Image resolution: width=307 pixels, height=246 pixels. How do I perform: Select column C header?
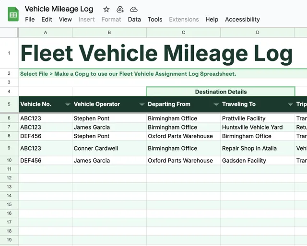[183, 33]
